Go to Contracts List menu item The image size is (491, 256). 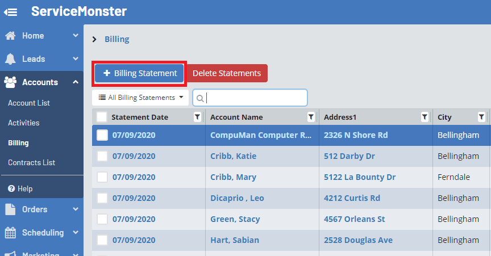point(32,162)
